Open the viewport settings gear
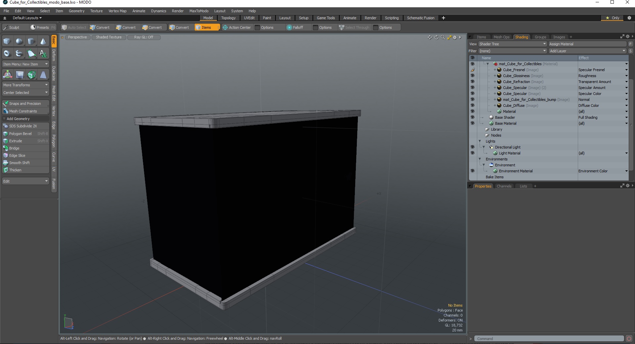 point(455,37)
